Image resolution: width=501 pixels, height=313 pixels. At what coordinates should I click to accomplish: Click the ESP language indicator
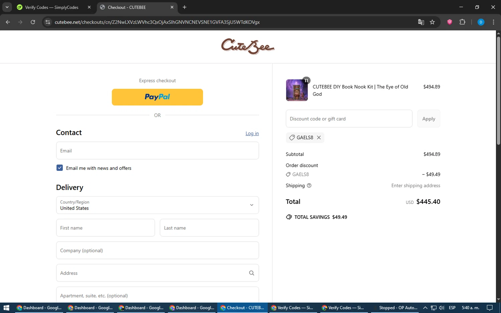click(x=452, y=308)
